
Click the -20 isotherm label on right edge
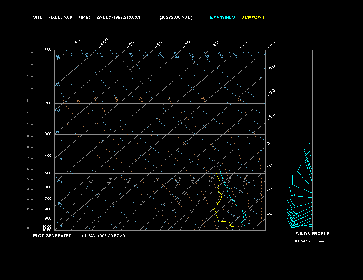[271, 92]
